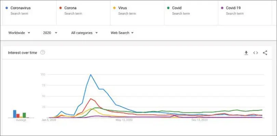
Task: Select the Corona search term box
Action: (83, 13)
